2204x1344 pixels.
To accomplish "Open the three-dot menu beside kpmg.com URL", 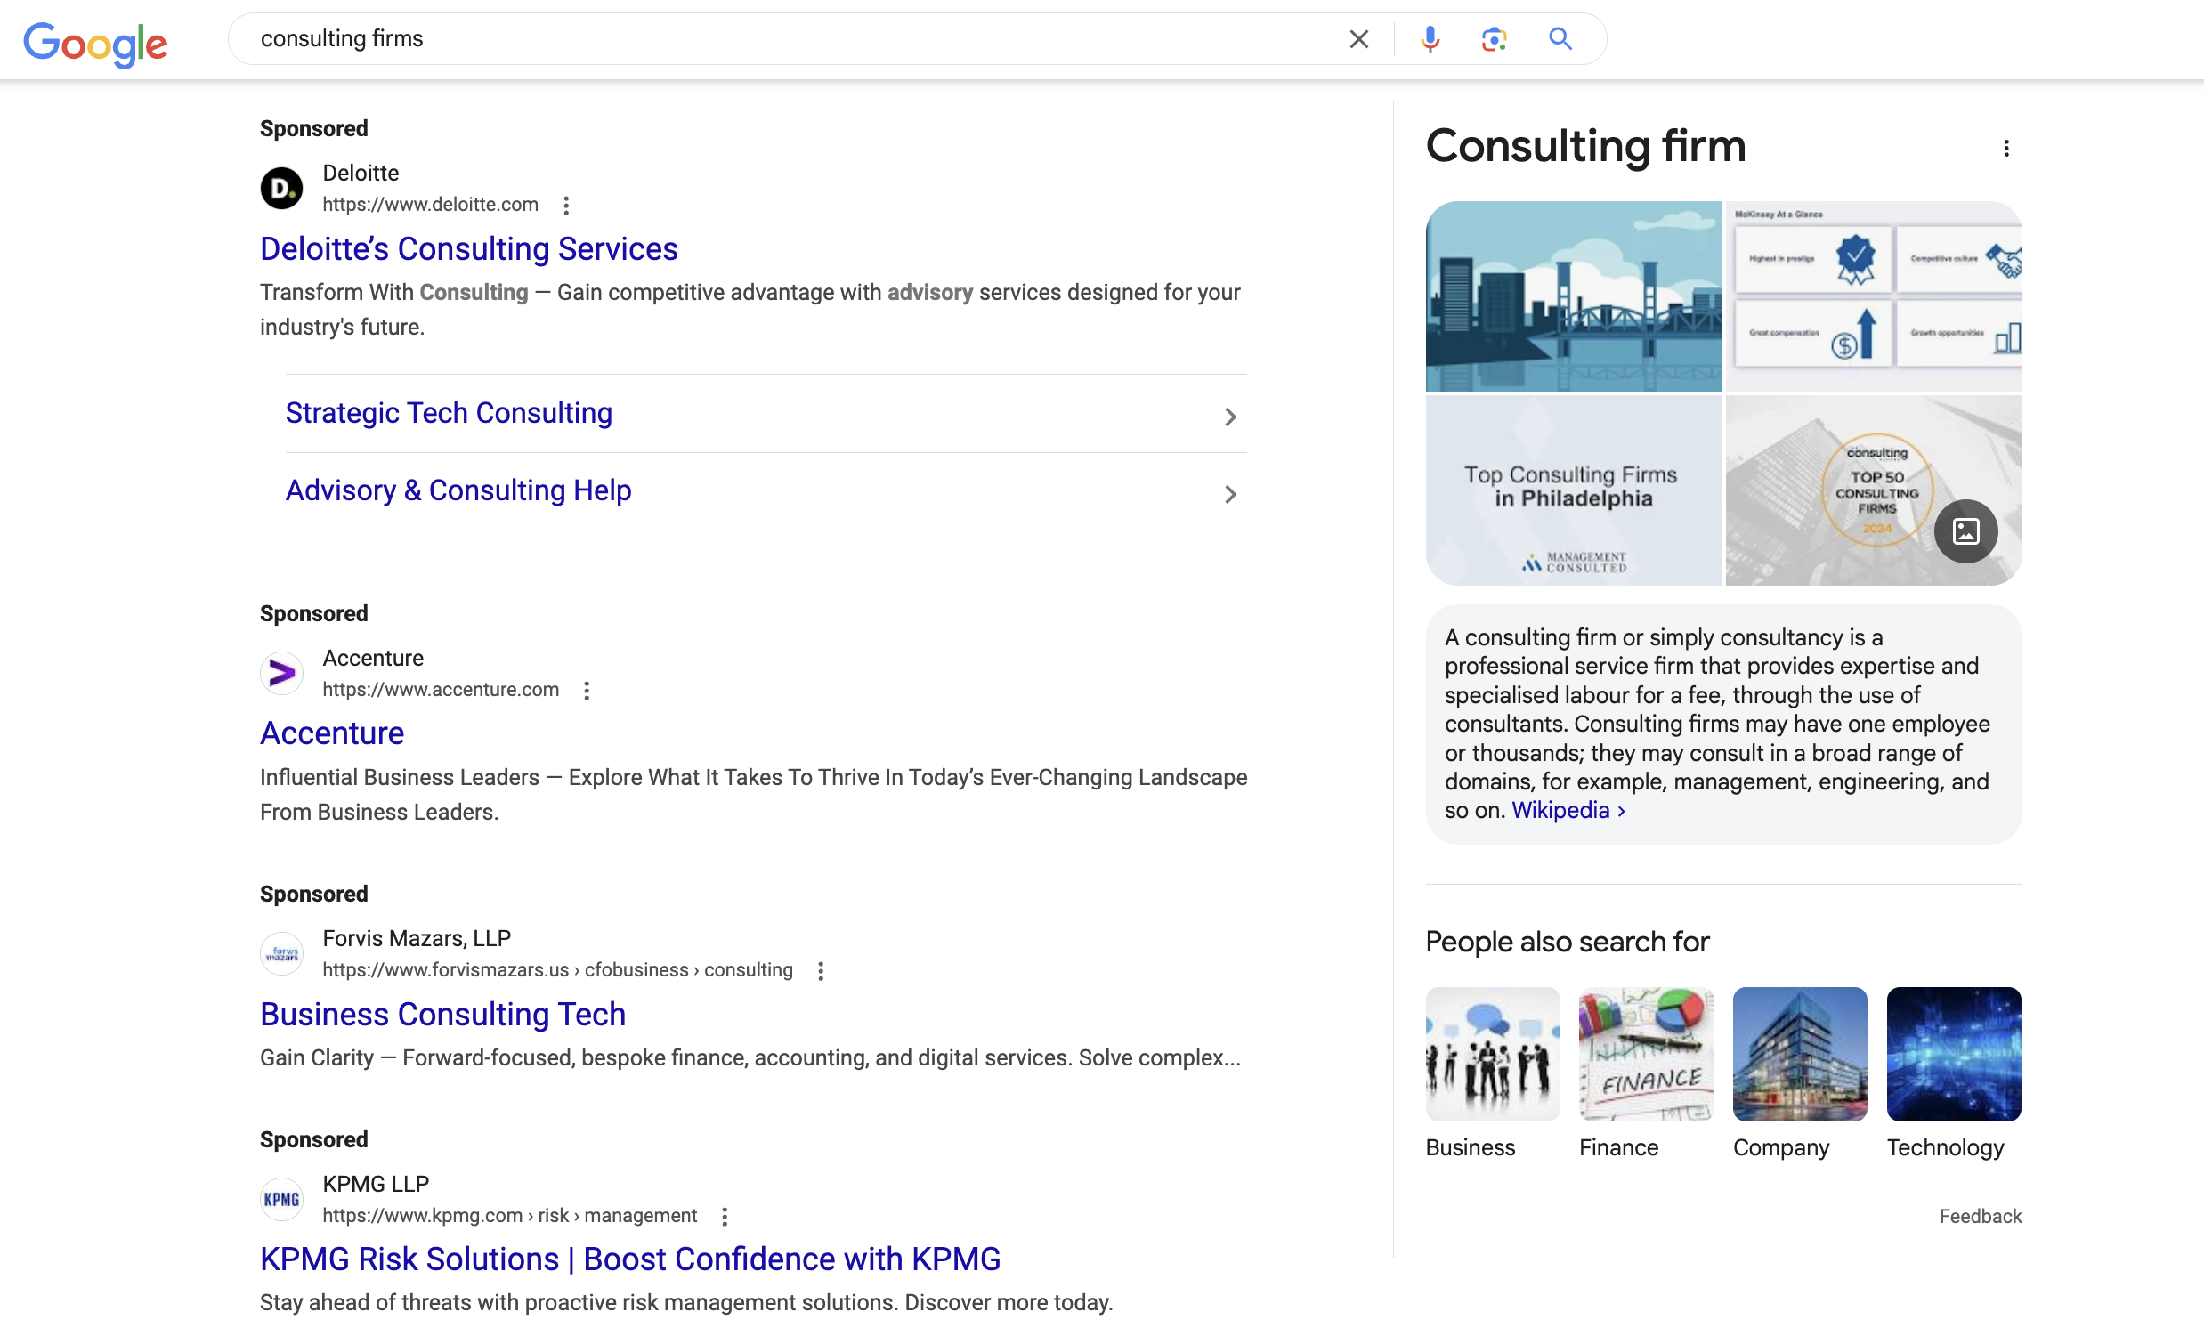I will tap(725, 1217).
